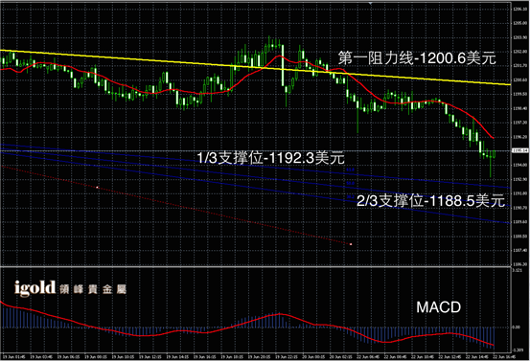530x361 pixels.
Task: Select the left endpoint handle of red dotted trendline
Action: point(98,187)
